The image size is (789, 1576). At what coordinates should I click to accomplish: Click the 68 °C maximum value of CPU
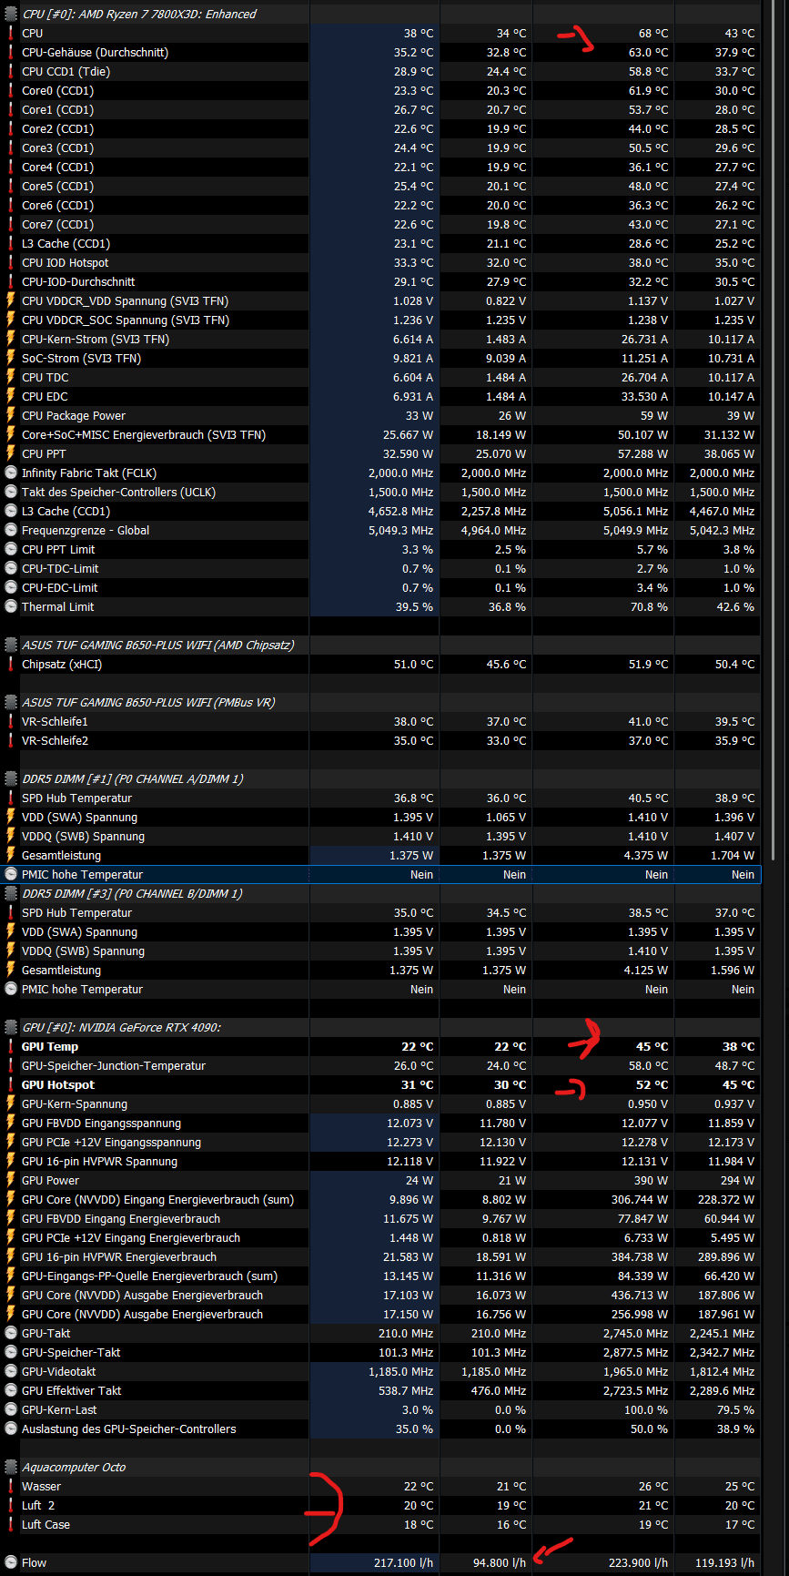652,34
